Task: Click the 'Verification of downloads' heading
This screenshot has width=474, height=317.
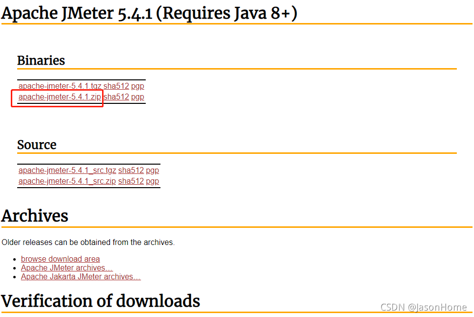Action: [101, 301]
